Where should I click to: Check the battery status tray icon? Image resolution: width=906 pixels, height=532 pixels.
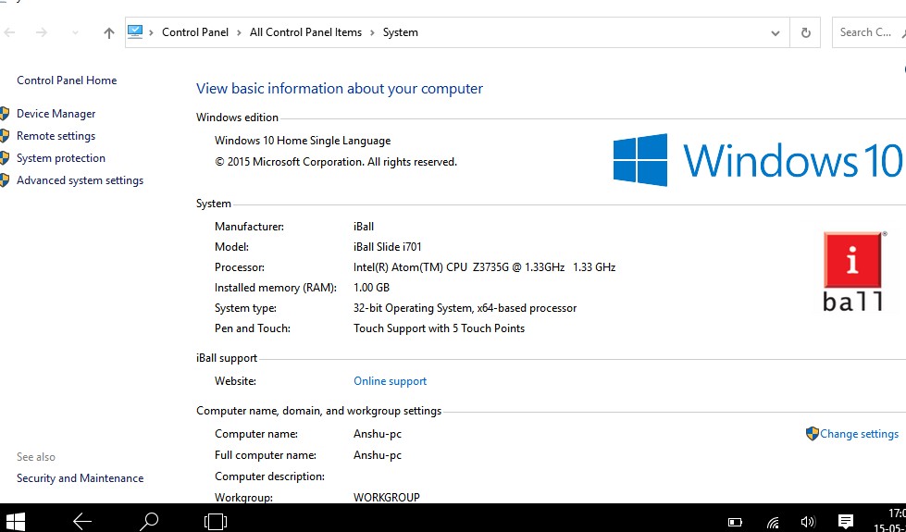tap(735, 522)
